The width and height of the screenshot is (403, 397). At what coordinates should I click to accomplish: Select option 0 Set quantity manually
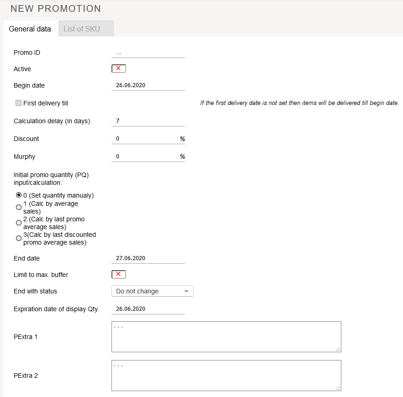point(19,195)
